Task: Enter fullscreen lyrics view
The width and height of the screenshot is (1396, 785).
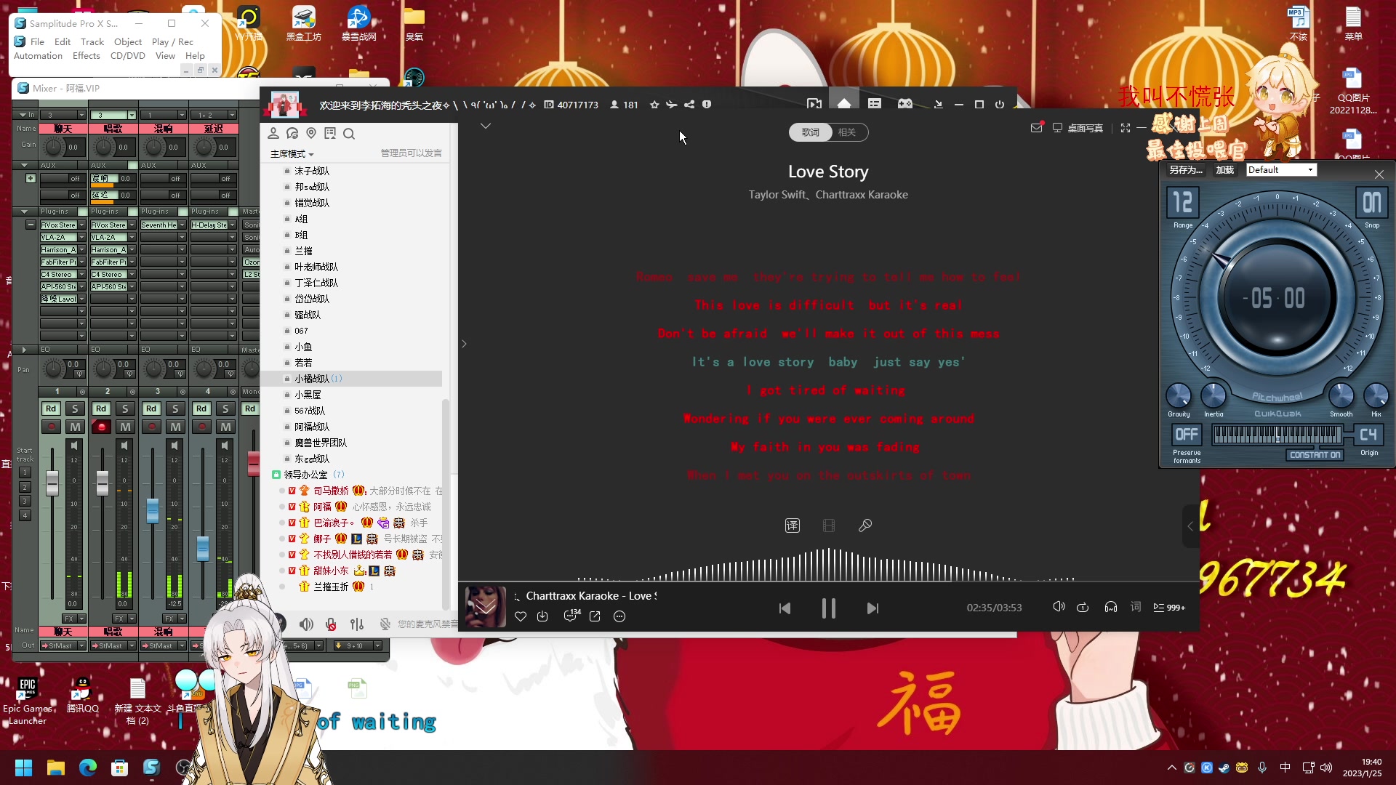Action: [1126, 128]
